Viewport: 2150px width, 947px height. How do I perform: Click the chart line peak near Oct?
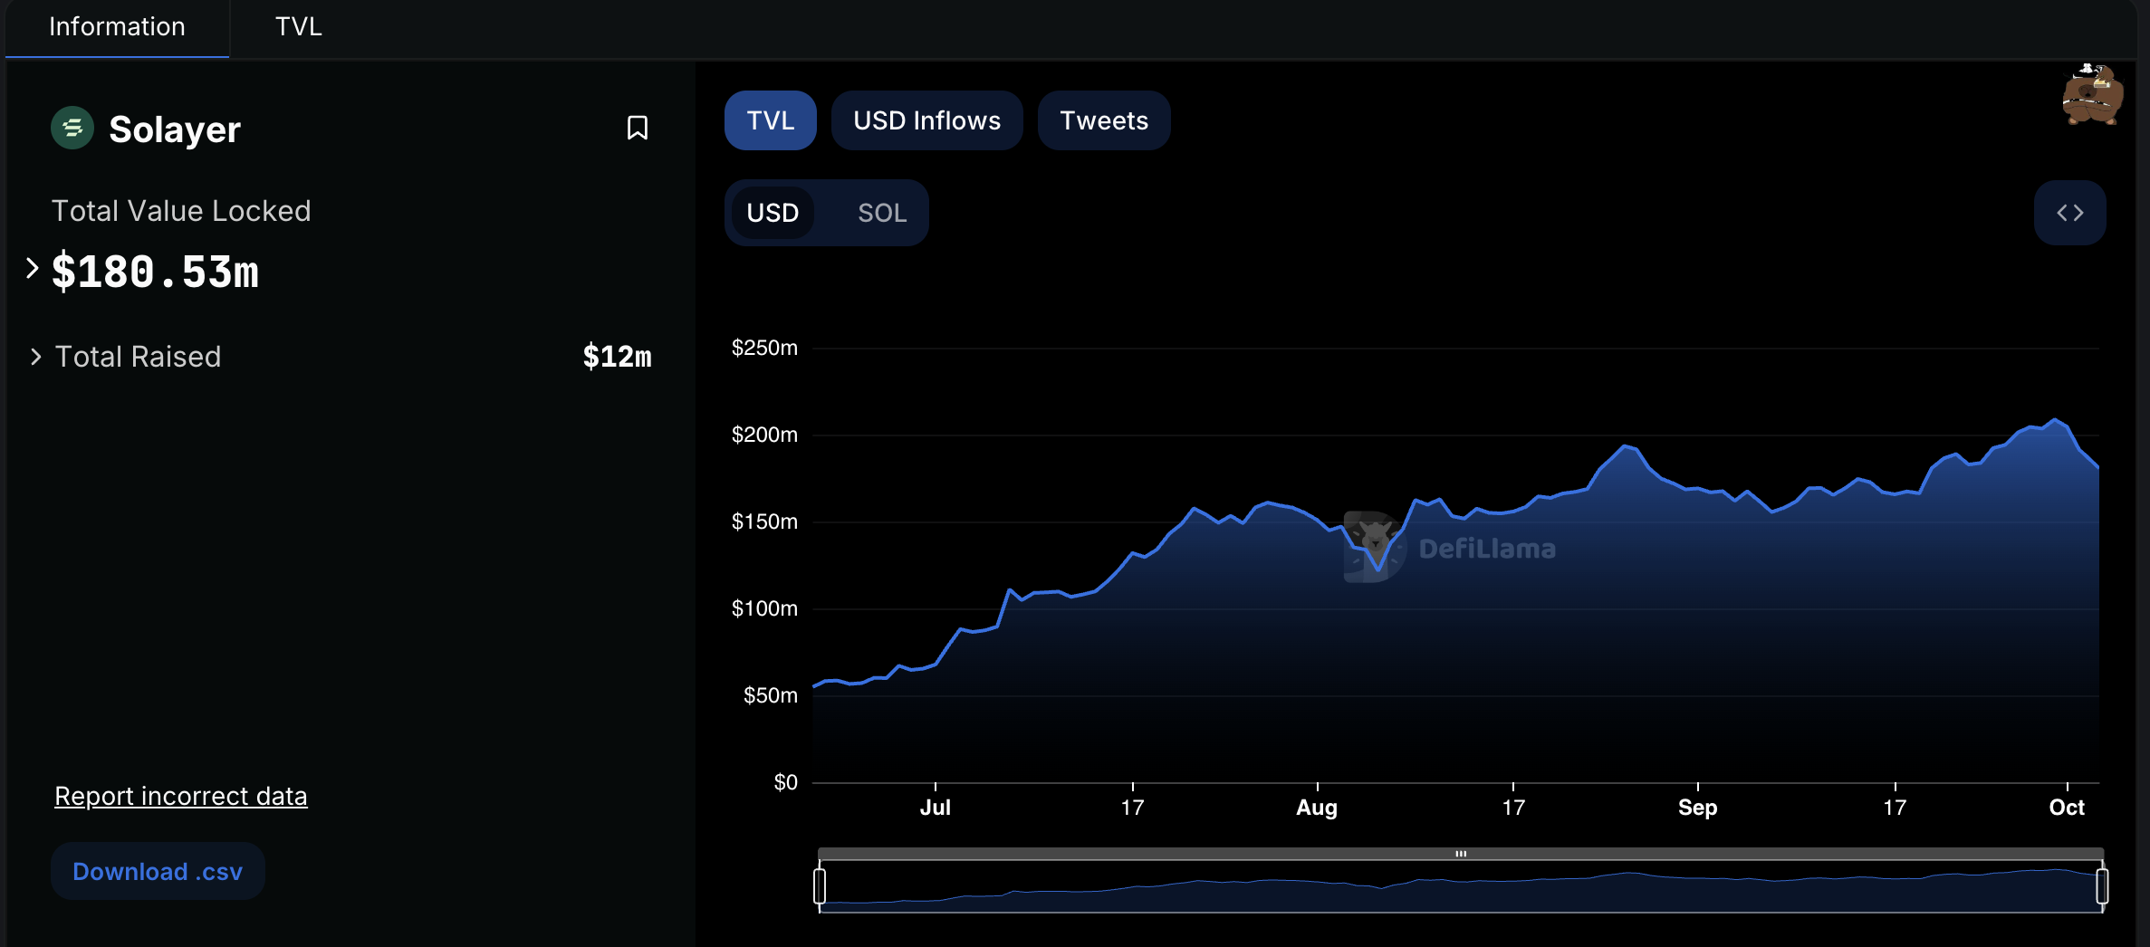point(2055,420)
